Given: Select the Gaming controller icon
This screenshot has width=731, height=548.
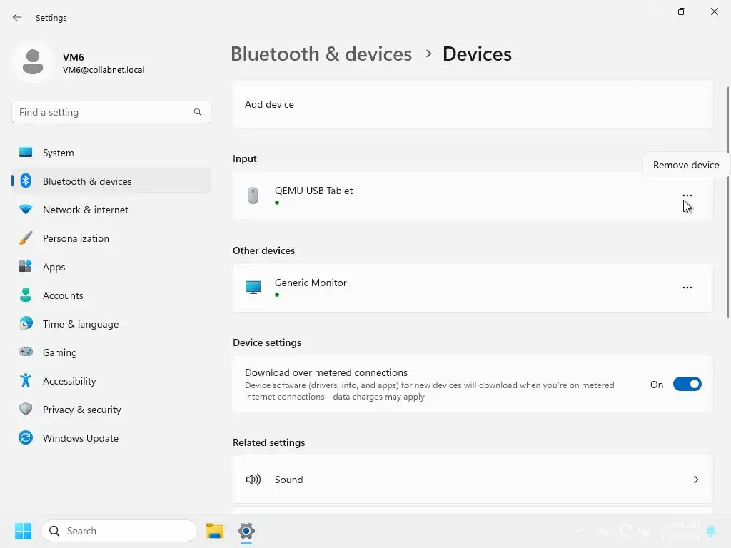Looking at the screenshot, I should (x=26, y=352).
